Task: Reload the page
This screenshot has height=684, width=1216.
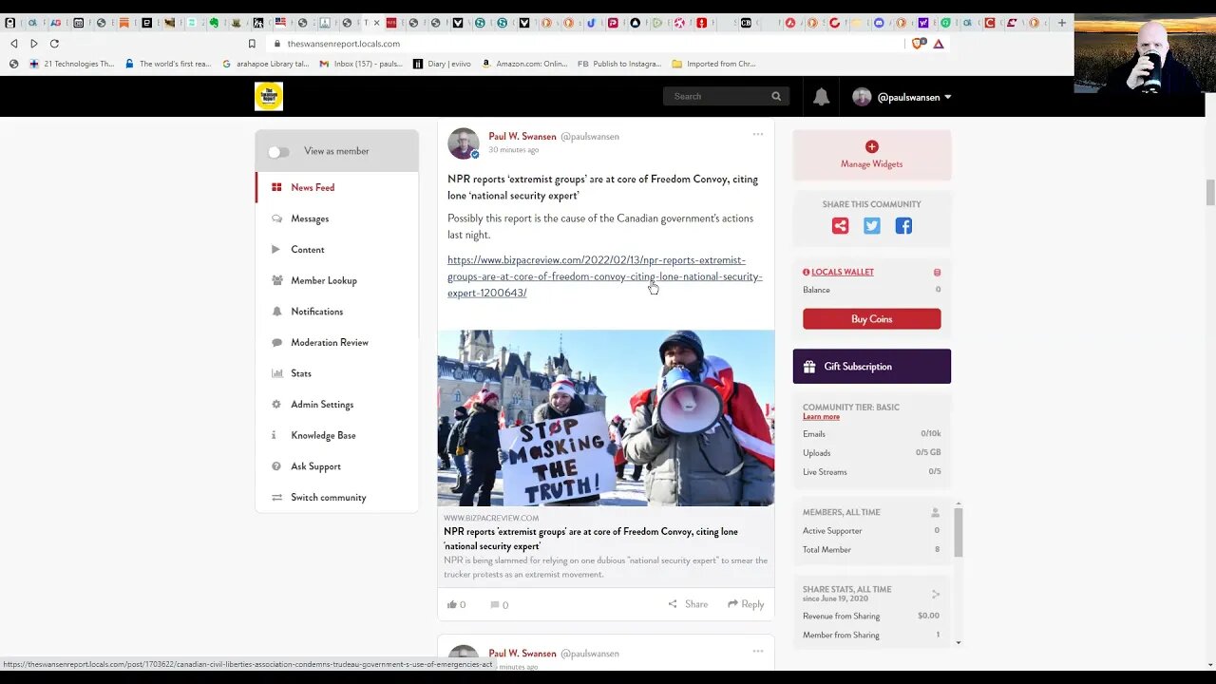Action: pyautogui.click(x=54, y=44)
